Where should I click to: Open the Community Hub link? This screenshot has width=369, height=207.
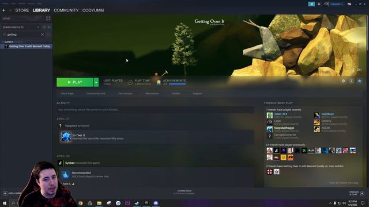(96, 93)
